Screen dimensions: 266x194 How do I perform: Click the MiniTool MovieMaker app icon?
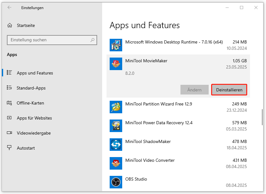pos(116,64)
